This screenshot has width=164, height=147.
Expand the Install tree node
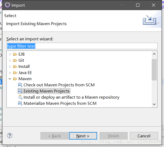pos(10,67)
